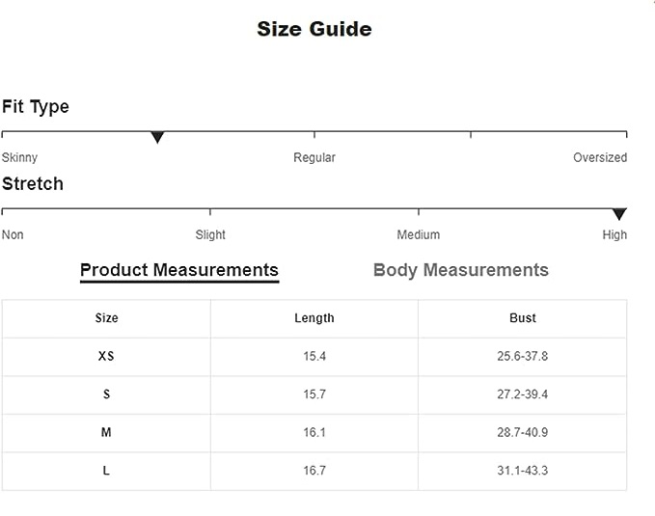Select the S size row

(x=106, y=394)
